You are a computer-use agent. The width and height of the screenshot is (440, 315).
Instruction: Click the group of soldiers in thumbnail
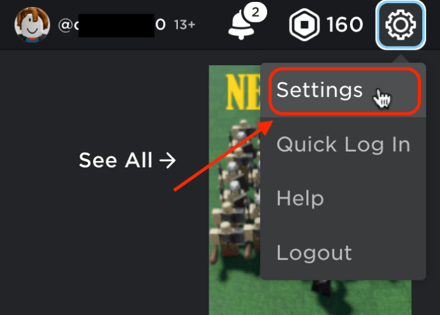click(x=236, y=191)
